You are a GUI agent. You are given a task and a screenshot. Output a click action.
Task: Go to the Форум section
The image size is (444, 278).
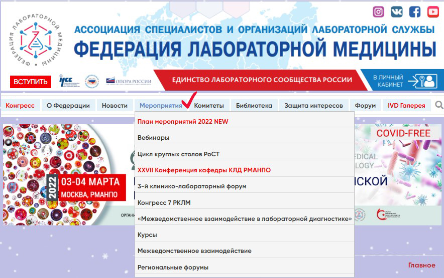coord(365,105)
